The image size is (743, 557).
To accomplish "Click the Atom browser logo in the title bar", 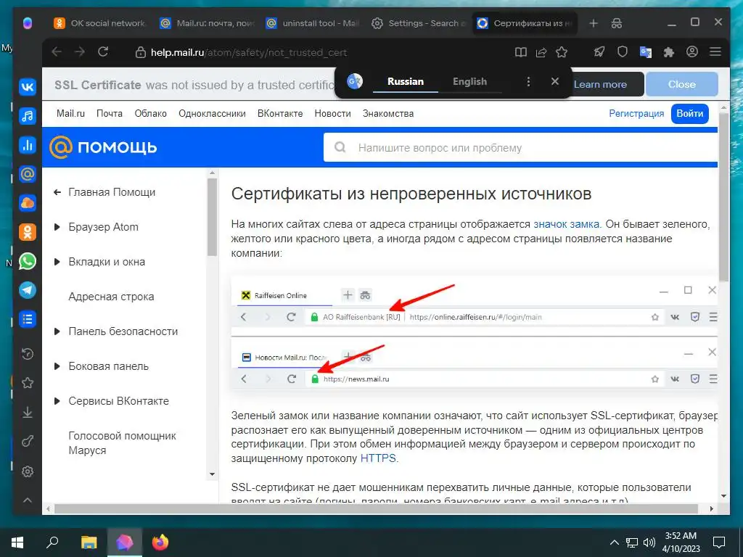I will pos(28,23).
